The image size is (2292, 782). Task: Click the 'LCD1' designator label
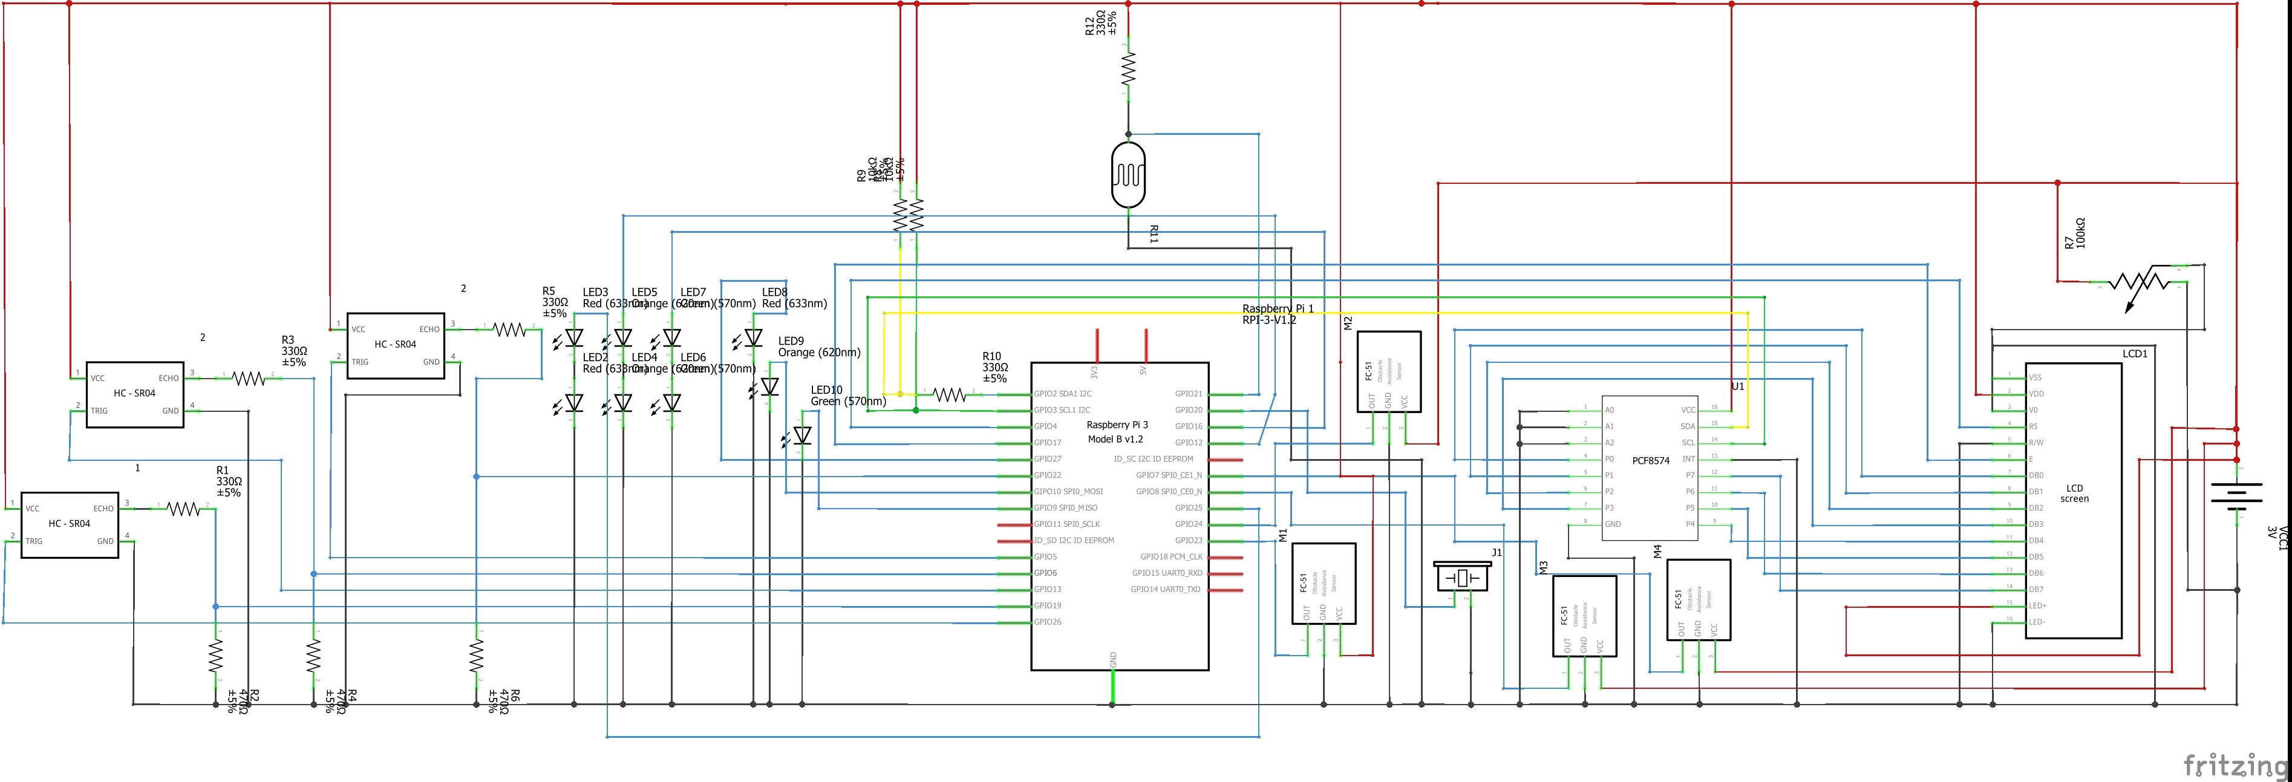[2135, 354]
